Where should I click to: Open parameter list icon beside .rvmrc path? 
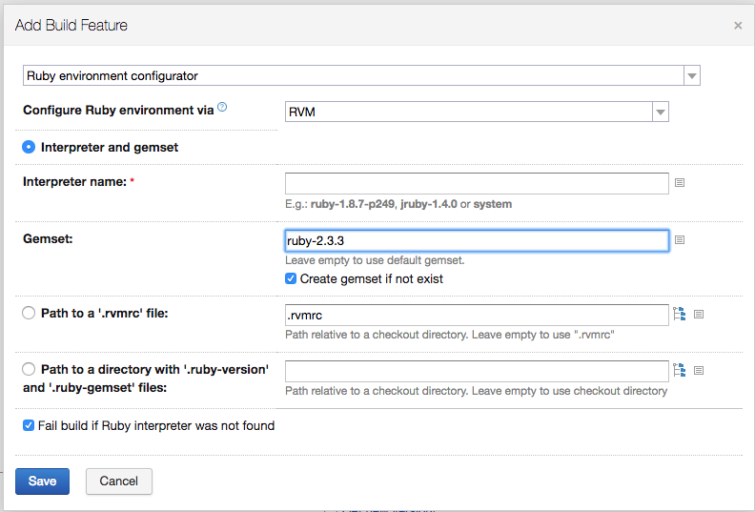[699, 315]
